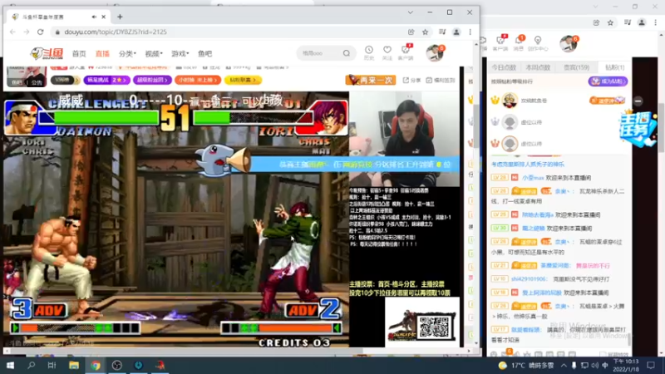Click the search magnifier icon
The width and height of the screenshot is (665, 374).
347,53
